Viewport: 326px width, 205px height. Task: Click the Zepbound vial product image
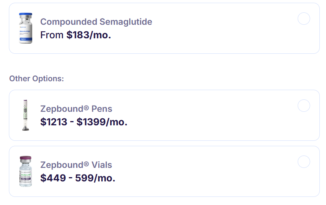click(x=25, y=171)
